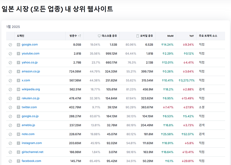231x165 pixels.
Task: Click the 일본 시장 page heading
Action: click(57, 9)
